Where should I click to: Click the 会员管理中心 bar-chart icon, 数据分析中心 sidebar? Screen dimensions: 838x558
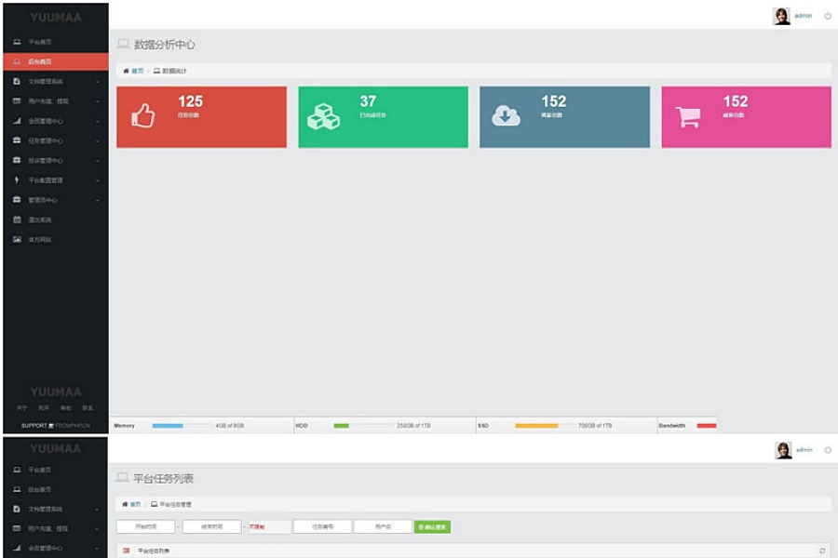[17, 121]
